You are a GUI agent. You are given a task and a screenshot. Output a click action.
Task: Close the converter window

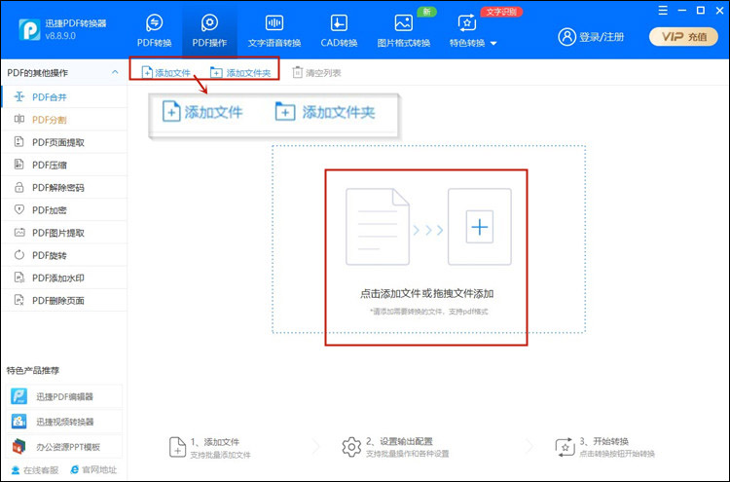click(x=719, y=11)
